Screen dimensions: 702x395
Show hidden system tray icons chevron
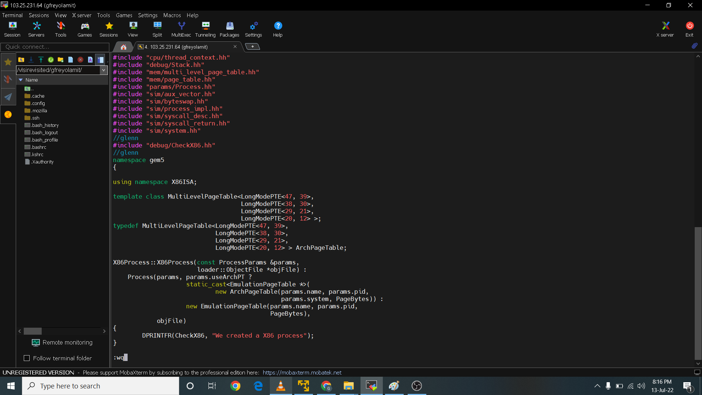[597, 386]
